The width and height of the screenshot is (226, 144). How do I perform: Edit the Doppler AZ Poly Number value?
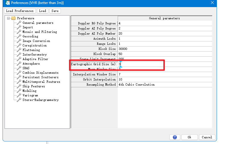click(x=165, y=33)
